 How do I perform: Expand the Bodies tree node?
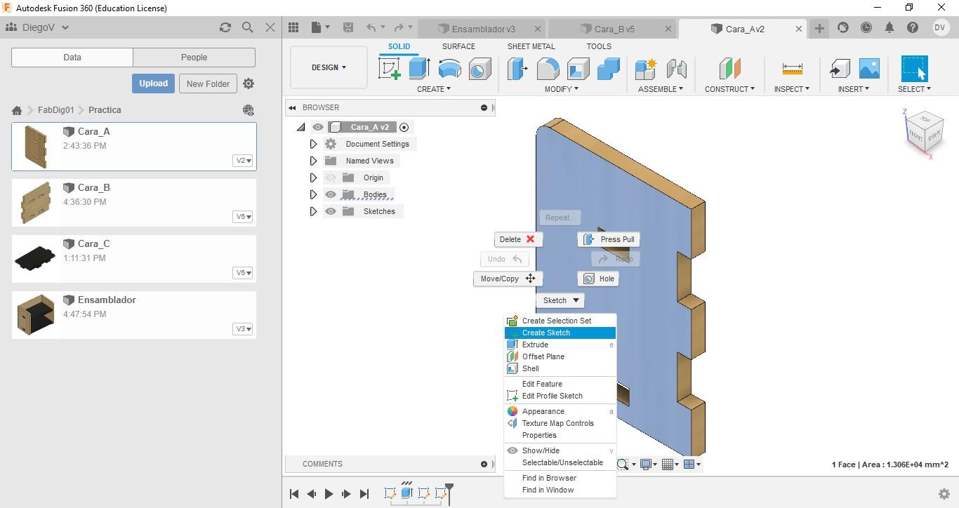point(314,194)
